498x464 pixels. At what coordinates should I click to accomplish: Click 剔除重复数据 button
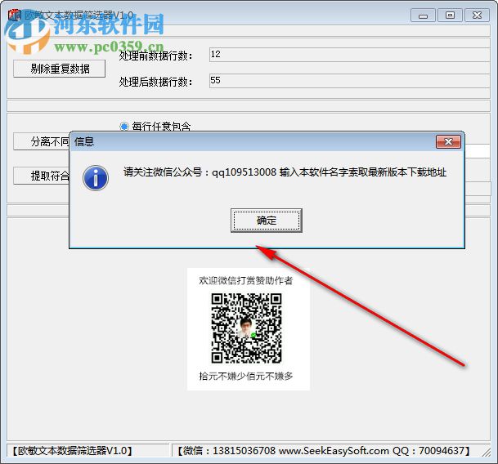[60, 69]
